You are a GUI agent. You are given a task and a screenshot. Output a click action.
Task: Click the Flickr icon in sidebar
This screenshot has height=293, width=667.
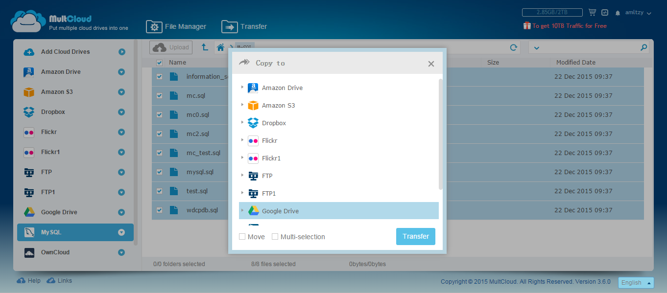click(x=29, y=132)
